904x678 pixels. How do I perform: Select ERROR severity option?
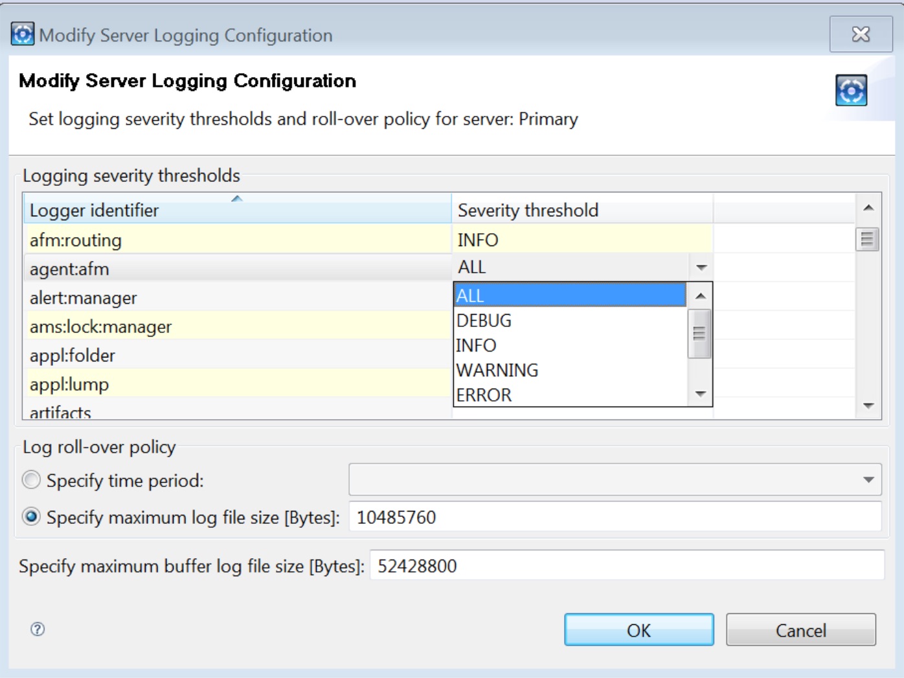click(484, 395)
